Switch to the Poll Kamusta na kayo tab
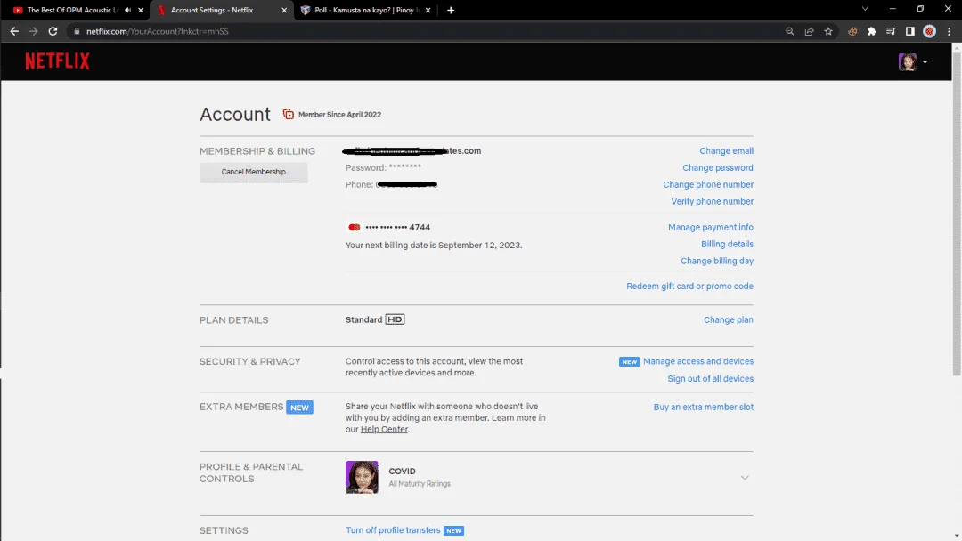The height and width of the screenshot is (541, 962). coord(367,10)
